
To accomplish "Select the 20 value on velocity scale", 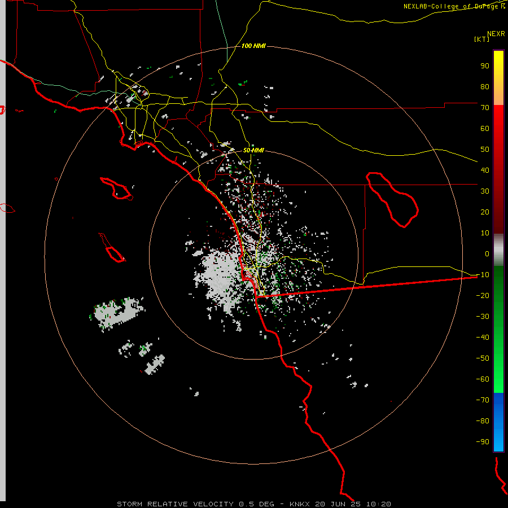I will (x=485, y=212).
